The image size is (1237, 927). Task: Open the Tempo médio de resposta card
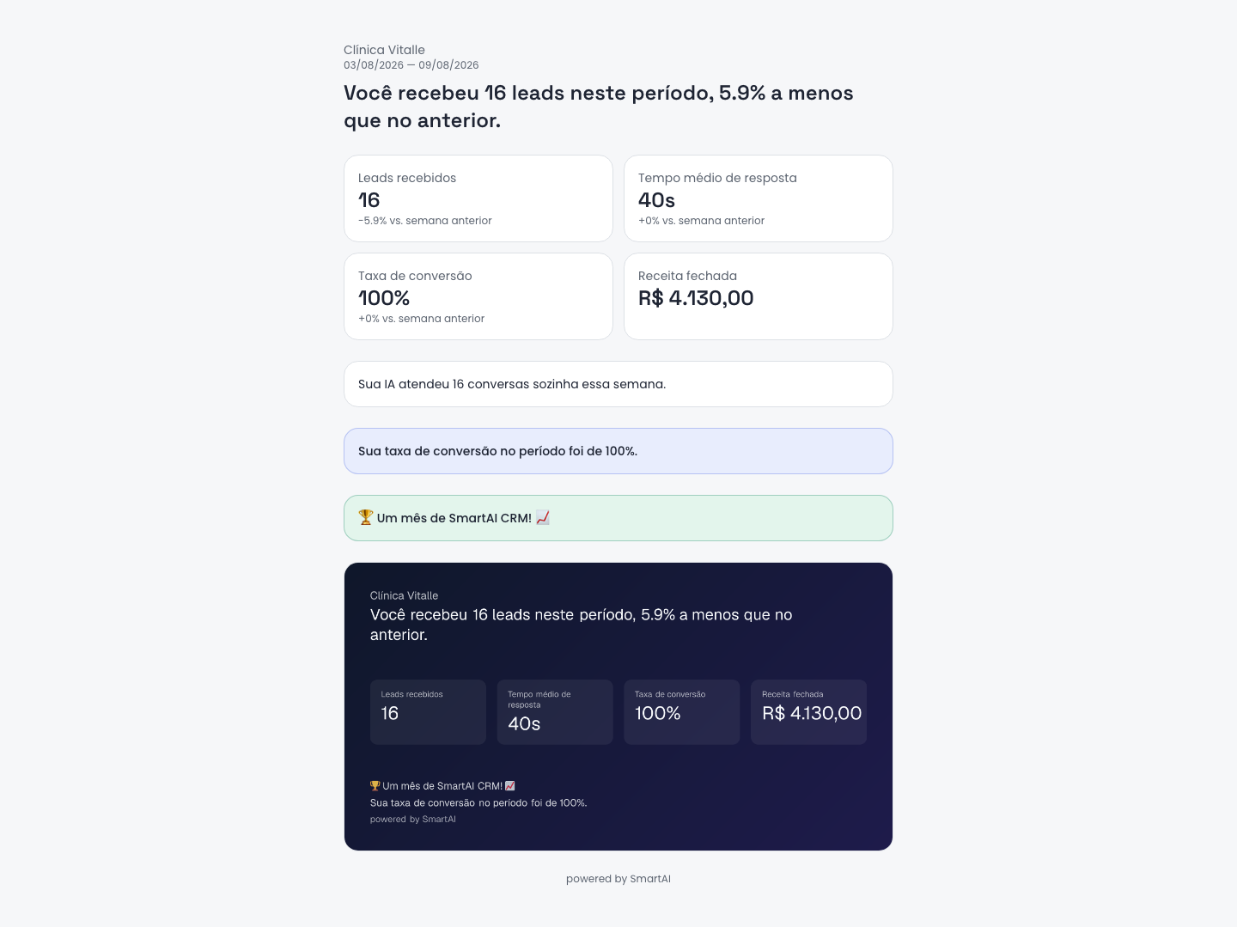(759, 198)
